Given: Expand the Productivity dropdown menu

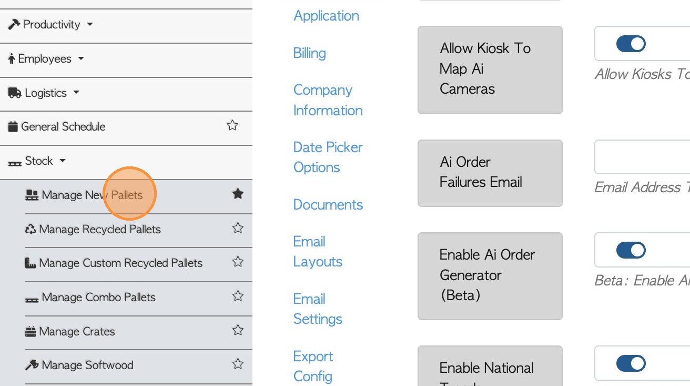Looking at the screenshot, I should [x=51, y=25].
